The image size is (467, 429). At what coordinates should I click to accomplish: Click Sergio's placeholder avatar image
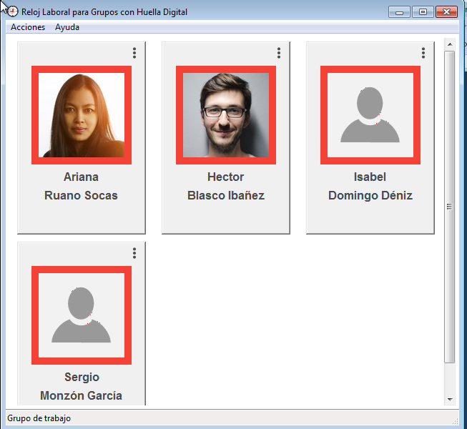point(82,315)
